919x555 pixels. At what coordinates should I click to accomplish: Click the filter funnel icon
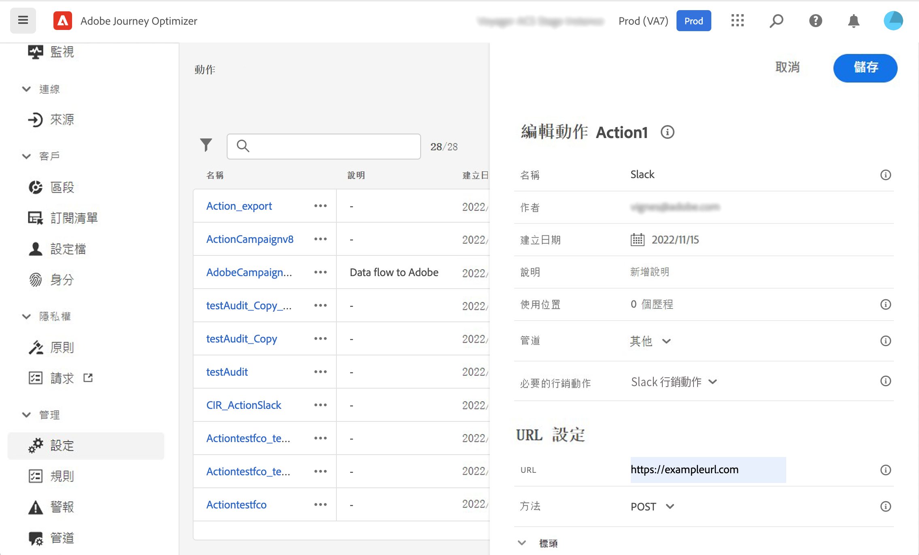tap(206, 145)
